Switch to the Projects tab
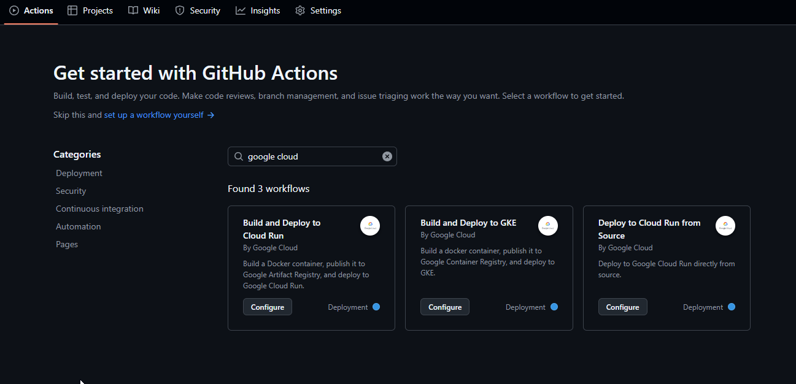796x384 pixels. tap(90, 10)
